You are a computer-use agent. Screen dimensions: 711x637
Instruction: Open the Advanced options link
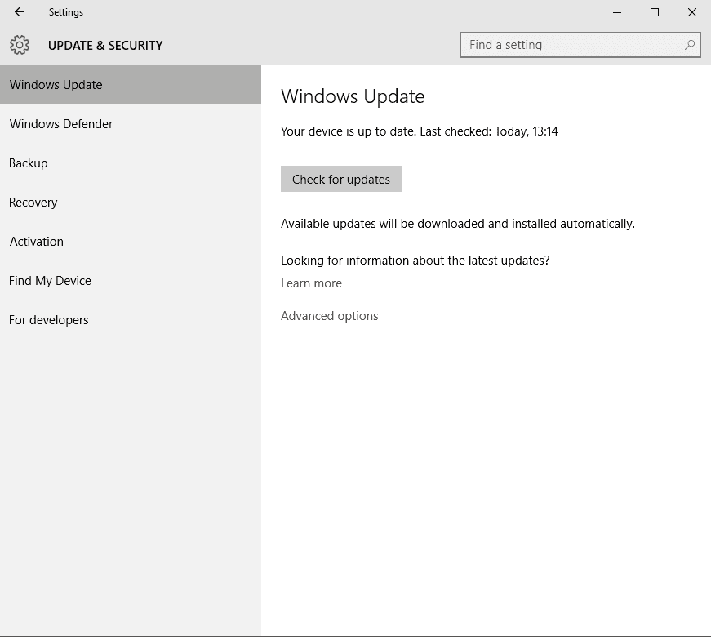(330, 316)
